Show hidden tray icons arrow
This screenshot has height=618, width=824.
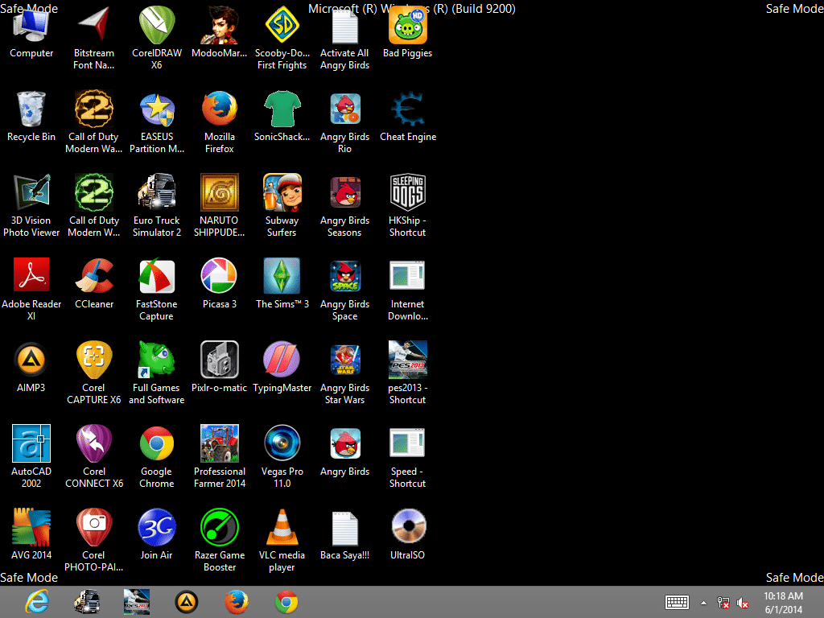pos(703,603)
